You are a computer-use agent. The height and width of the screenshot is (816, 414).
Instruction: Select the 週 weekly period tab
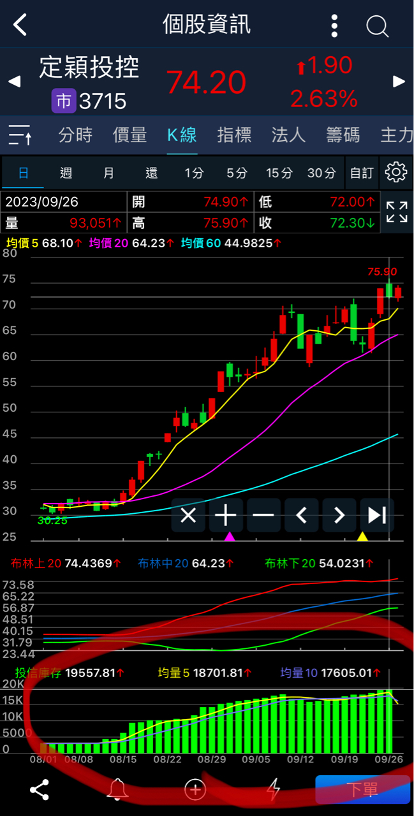[66, 173]
